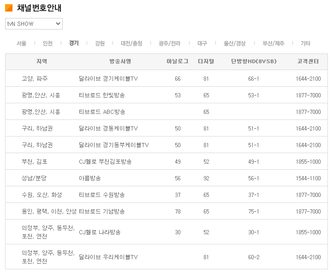The image size is (333, 273).
Task: Open the 광주/전라 region tab
Action: [x=169, y=43]
